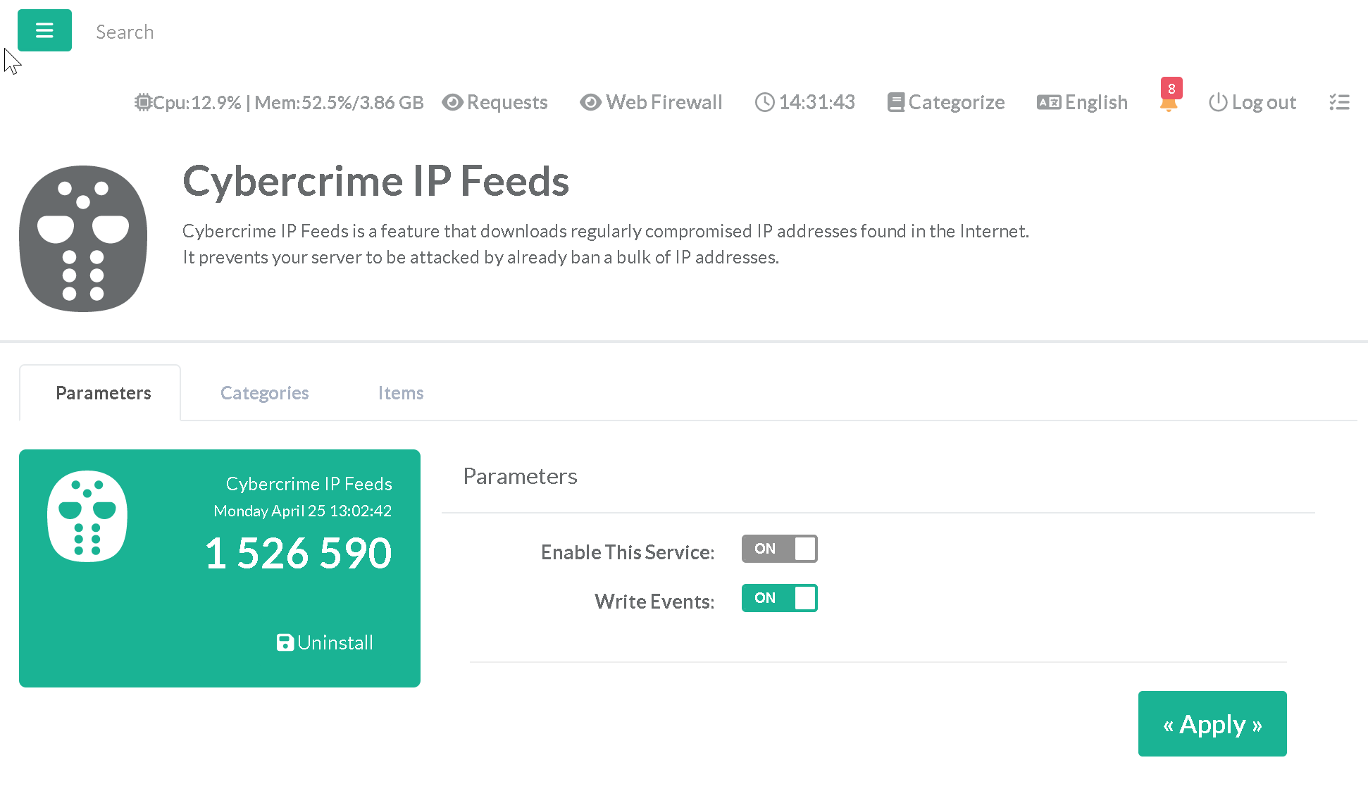Open the hamburger menu button

tap(44, 30)
